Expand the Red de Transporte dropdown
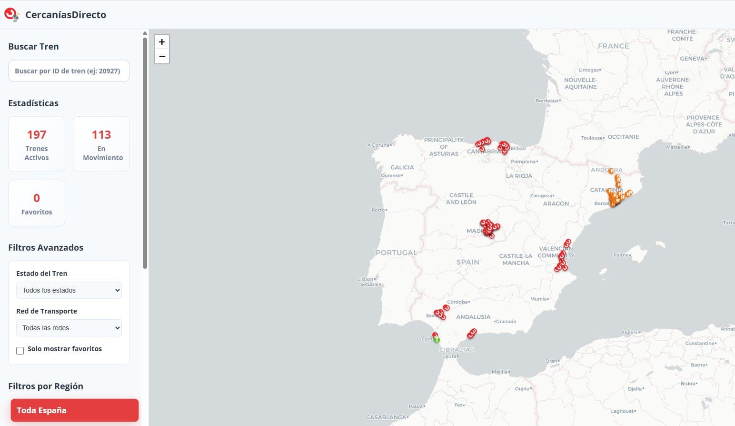Image resolution: width=735 pixels, height=426 pixels. click(69, 328)
